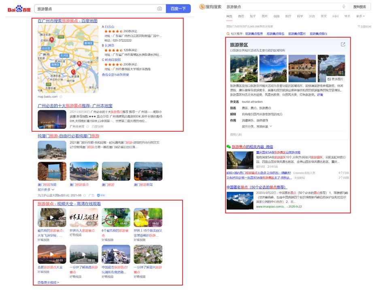Click map marker B on Guangzhou map

pyautogui.click(x=79, y=64)
